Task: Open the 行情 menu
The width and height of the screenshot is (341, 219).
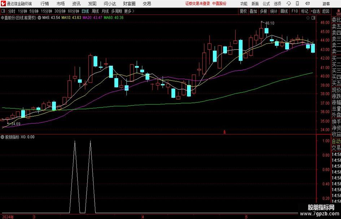Action: (x=45, y=4)
